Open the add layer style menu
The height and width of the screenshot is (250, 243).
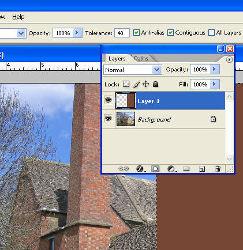140,169
